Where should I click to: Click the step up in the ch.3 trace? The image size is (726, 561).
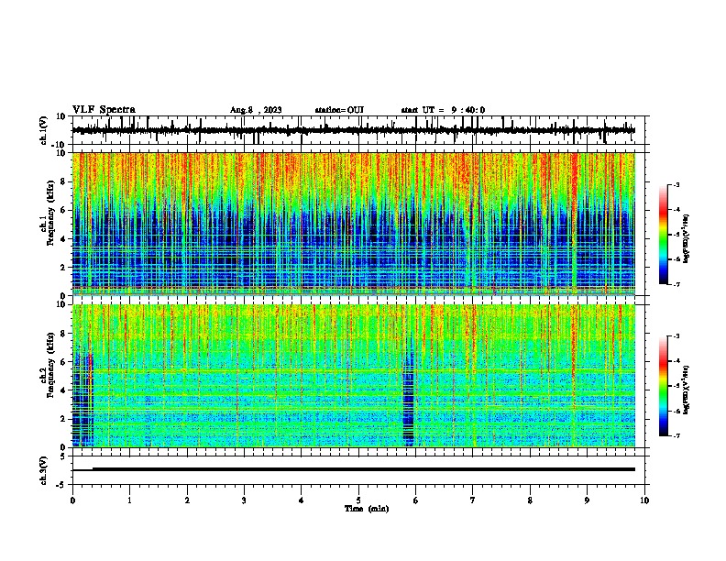tap(93, 469)
